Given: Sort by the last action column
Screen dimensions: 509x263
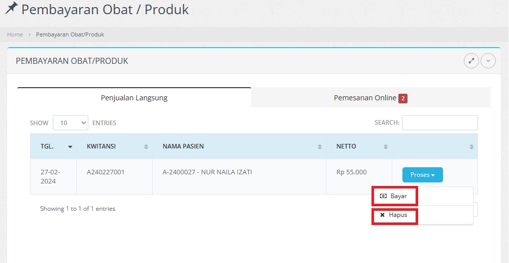Looking at the screenshot, I should pyautogui.click(x=471, y=146).
